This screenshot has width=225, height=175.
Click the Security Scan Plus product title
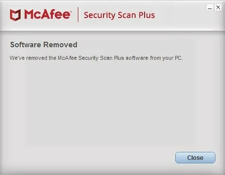pos(119,15)
